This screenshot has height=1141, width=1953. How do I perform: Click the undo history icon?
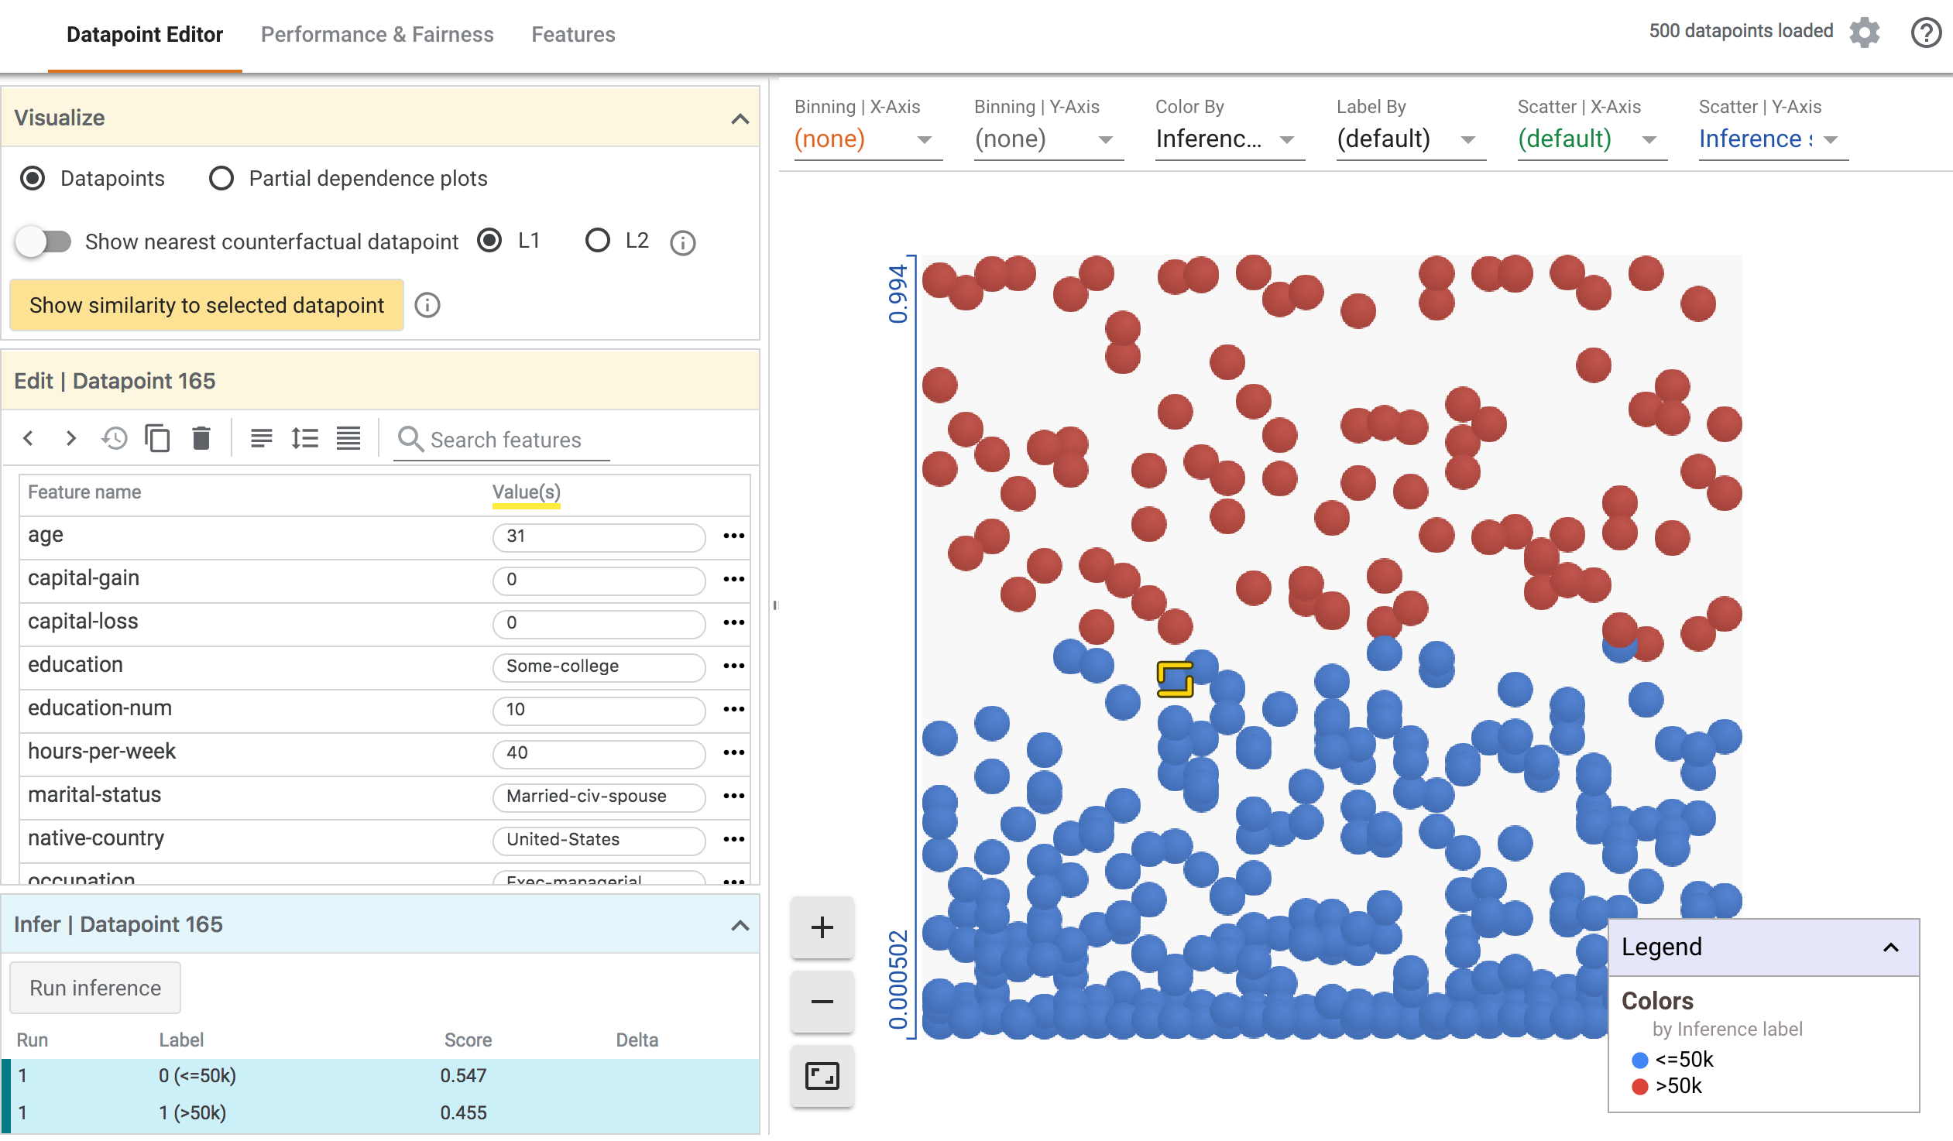tap(115, 439)
